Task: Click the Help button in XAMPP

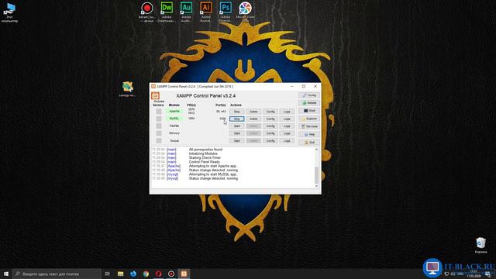Action: [x=309, y=134]
